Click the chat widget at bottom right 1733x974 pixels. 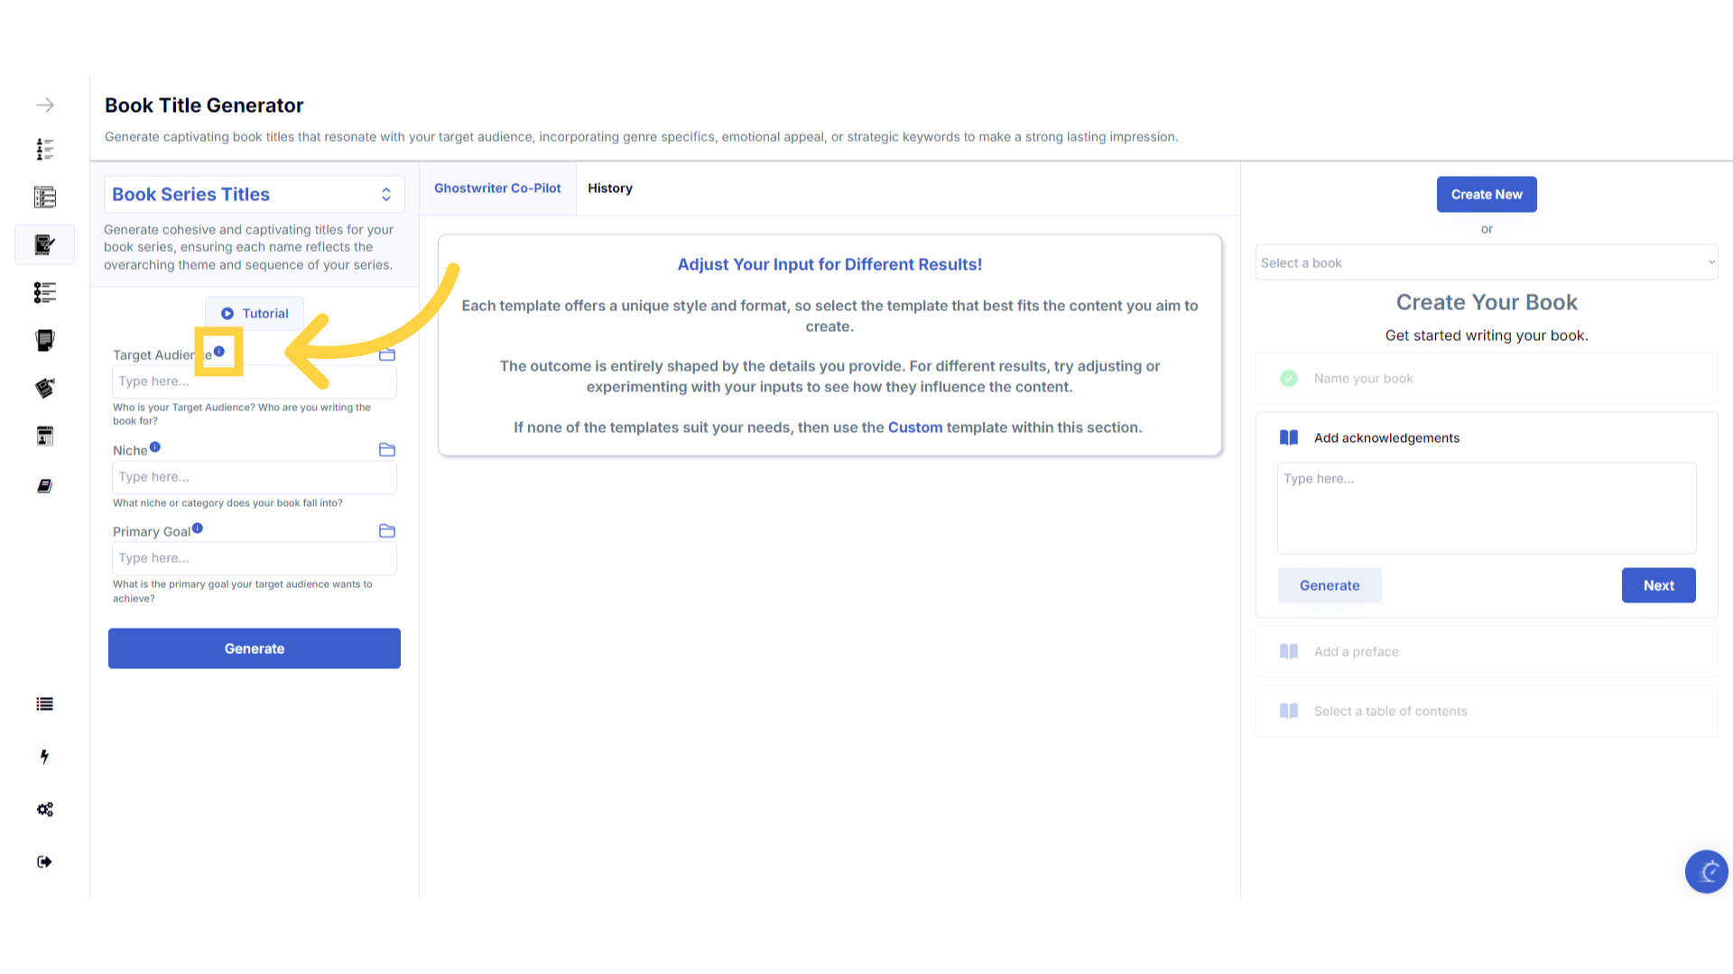[x=1706, y=871]
